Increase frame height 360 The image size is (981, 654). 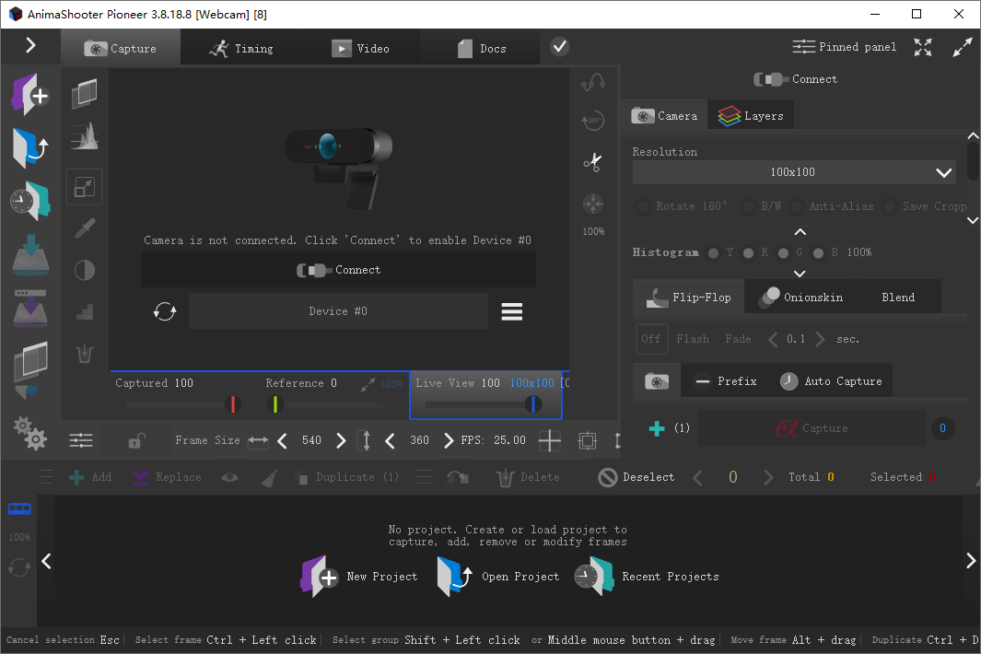coord(448,440)
